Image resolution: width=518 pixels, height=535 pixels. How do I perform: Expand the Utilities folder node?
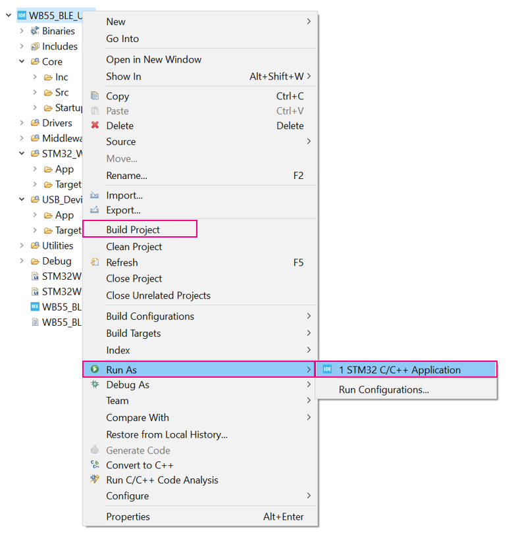point(22,245)
